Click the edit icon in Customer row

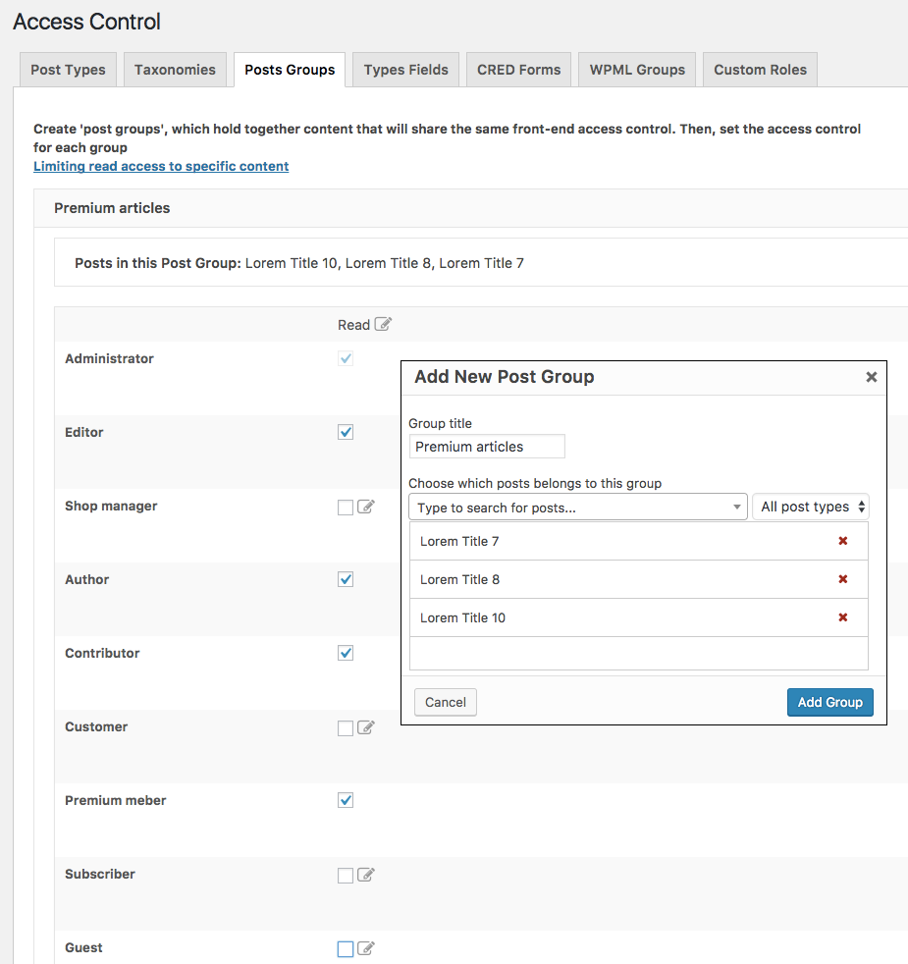(366, 728)
